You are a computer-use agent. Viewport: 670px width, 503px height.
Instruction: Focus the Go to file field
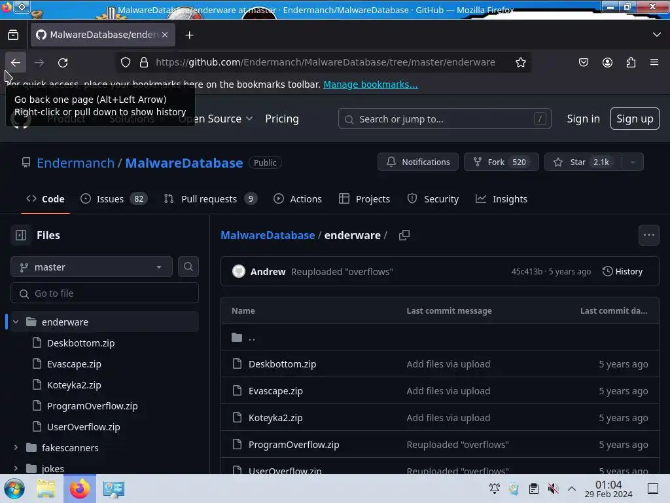105,293
